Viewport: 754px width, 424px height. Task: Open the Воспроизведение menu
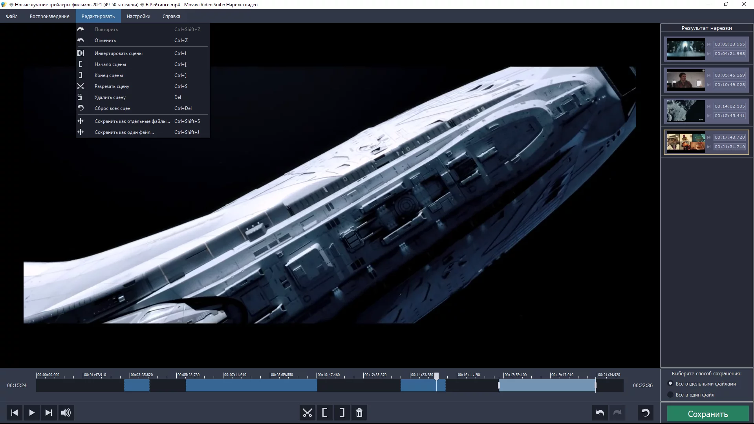coord(49,16)
